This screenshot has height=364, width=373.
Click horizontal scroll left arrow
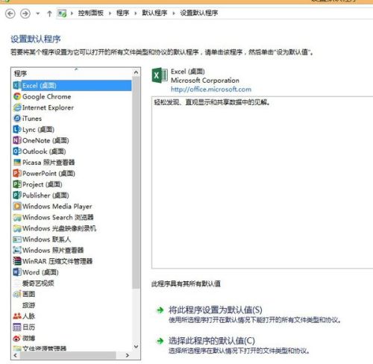coord(16,355)
